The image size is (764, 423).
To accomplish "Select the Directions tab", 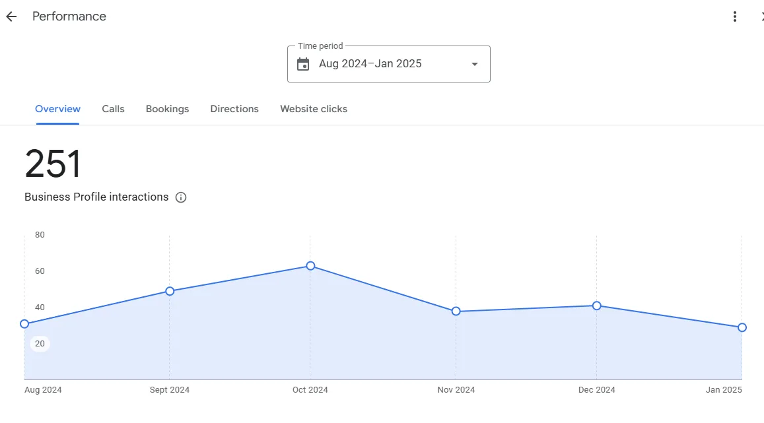I will point(234,109).
